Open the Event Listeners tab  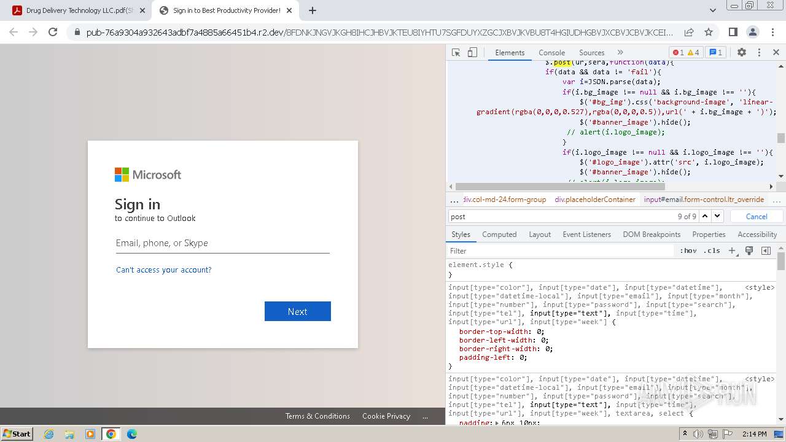pos(587,235)
